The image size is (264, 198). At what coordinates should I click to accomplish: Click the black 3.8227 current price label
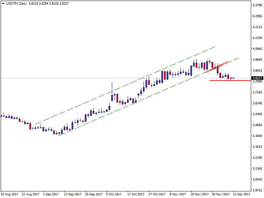tap(257, 78)
